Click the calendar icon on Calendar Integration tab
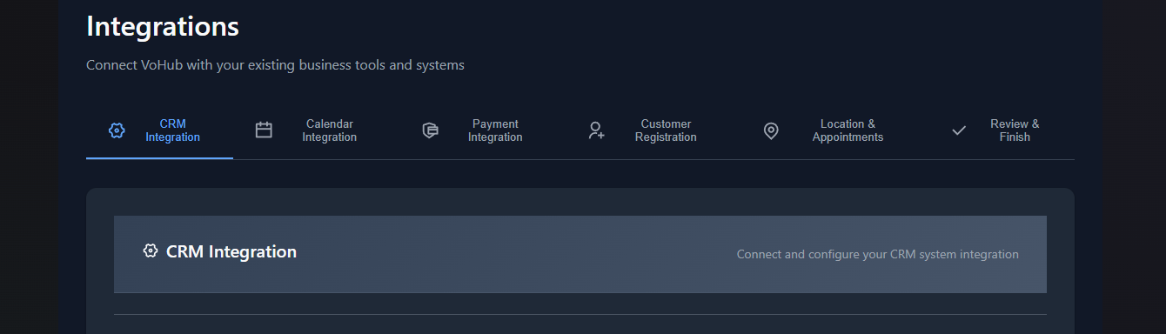 click(x=264, y=130)
